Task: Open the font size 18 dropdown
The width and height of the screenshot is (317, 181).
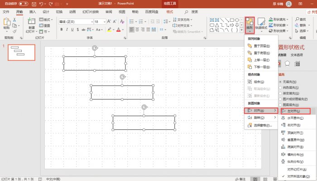Action: tap(105, 21)
